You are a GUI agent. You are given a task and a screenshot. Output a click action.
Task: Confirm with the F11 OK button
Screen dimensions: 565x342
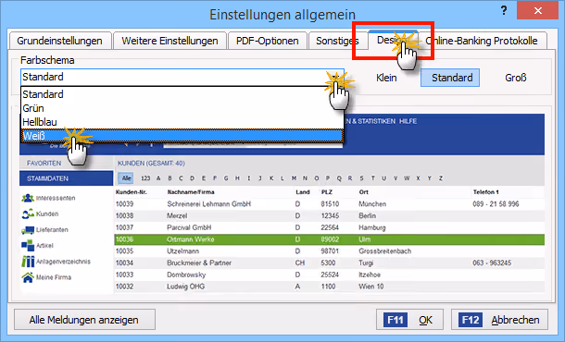pyautogui.click(x=409, y=319)
